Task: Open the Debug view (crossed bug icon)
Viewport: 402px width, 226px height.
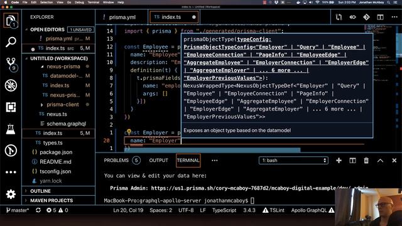Action: click(11, 85)
